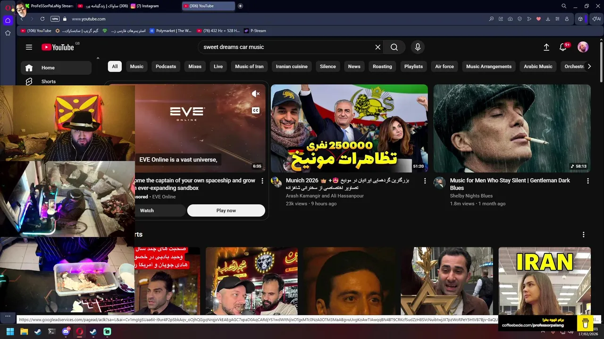Click the Opera sidebar home icon
The width and height of the screenshot is (604, 339).
coord(8,20)
